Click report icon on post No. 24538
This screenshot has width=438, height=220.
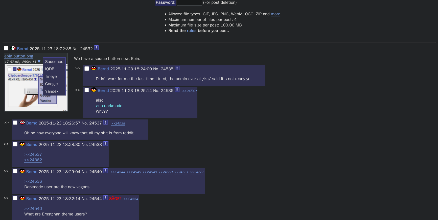coord(105,144)
